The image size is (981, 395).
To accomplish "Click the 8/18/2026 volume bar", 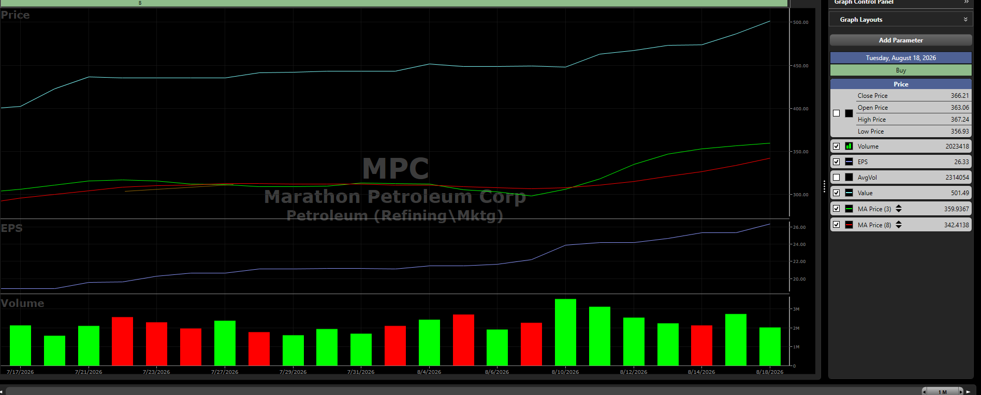I will (770, 347).
